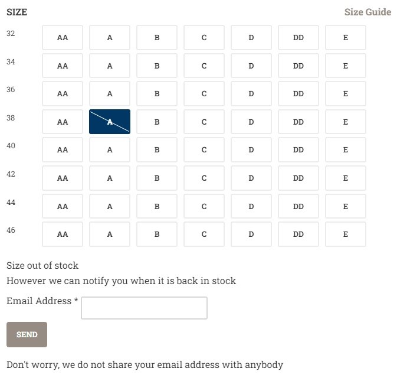Open the Size Guide link
The width and height of the screenshot is (397, 378).
(x=368, y=12)
